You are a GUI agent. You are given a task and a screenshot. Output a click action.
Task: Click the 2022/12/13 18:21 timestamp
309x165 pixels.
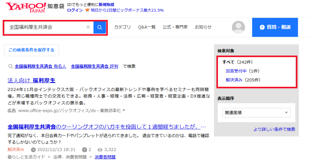(x=56, y=150)
